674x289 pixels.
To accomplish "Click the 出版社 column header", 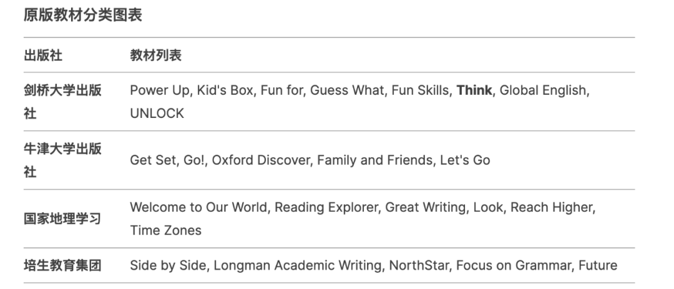I will [x=43, y=55].
